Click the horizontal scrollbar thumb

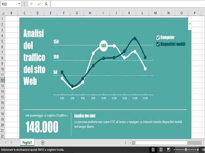pos(161,143)
